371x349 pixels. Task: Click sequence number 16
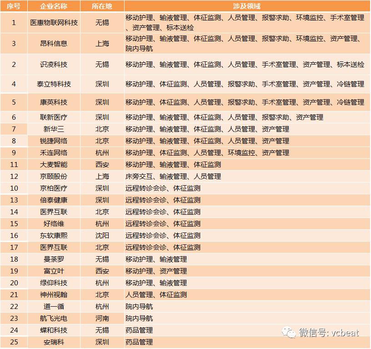coord(14,235)
